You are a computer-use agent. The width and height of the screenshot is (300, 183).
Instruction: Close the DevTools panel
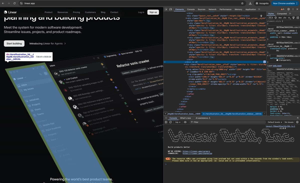click(x=297, y=9)
